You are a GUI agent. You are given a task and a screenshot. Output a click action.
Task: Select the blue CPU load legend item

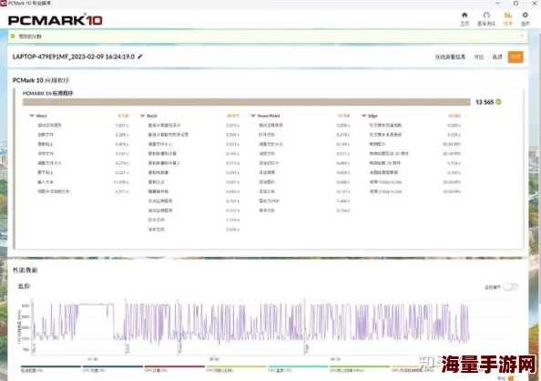112,368
